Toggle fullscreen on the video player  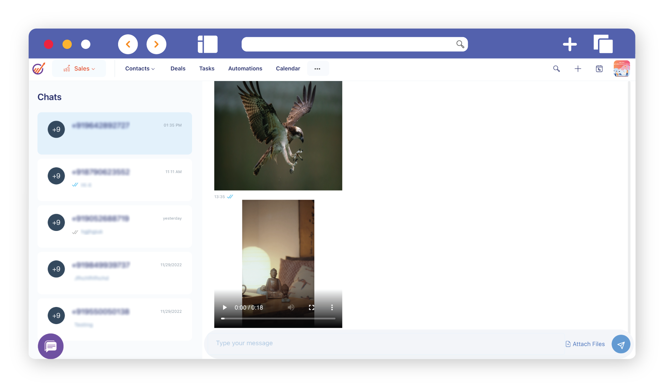(x=311, y=307)
